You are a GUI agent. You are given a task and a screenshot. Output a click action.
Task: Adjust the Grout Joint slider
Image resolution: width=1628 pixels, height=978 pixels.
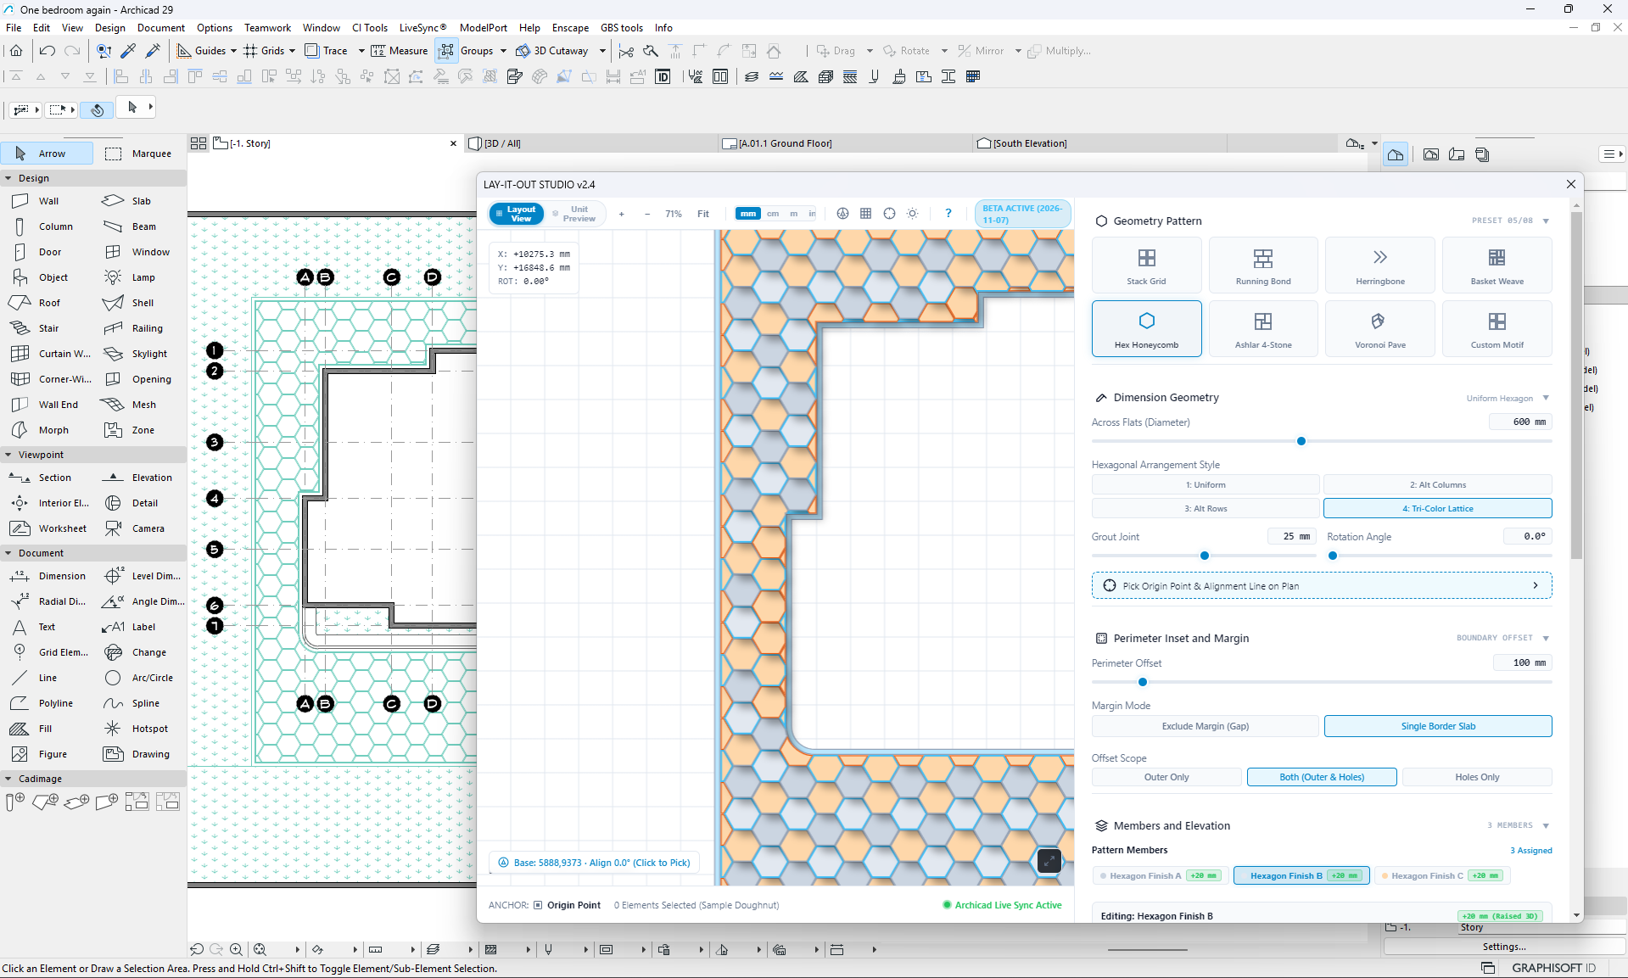tap(1205, 556)
